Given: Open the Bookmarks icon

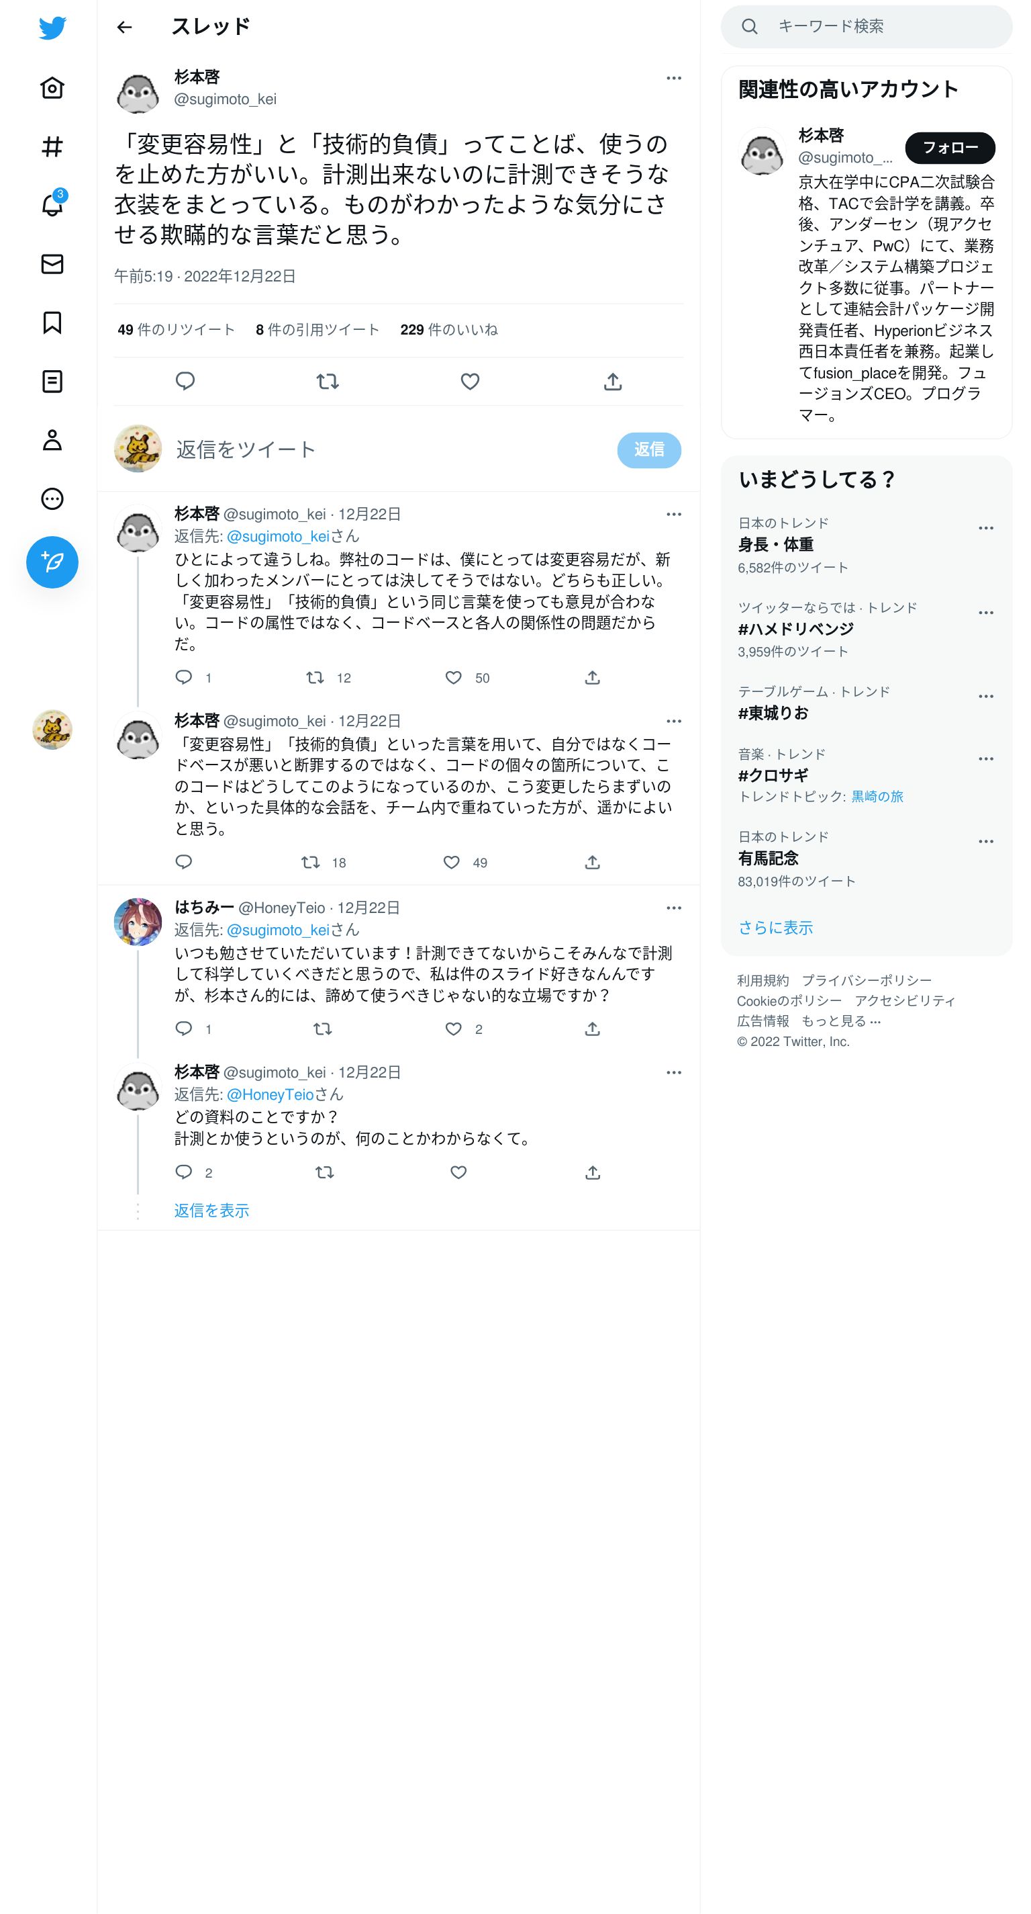Looking at the screenshot, I should [52, 322].
